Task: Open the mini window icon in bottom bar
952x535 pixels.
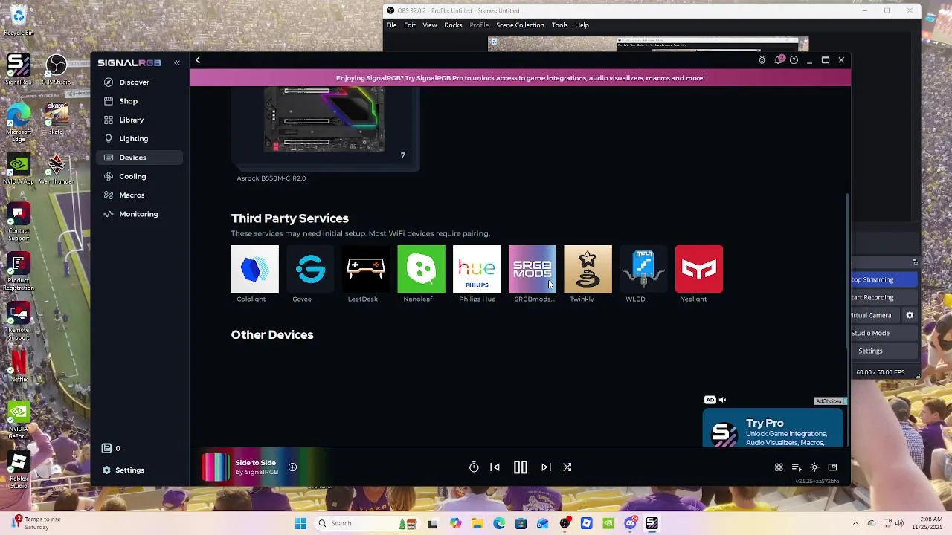Action: tap(832, 467)
